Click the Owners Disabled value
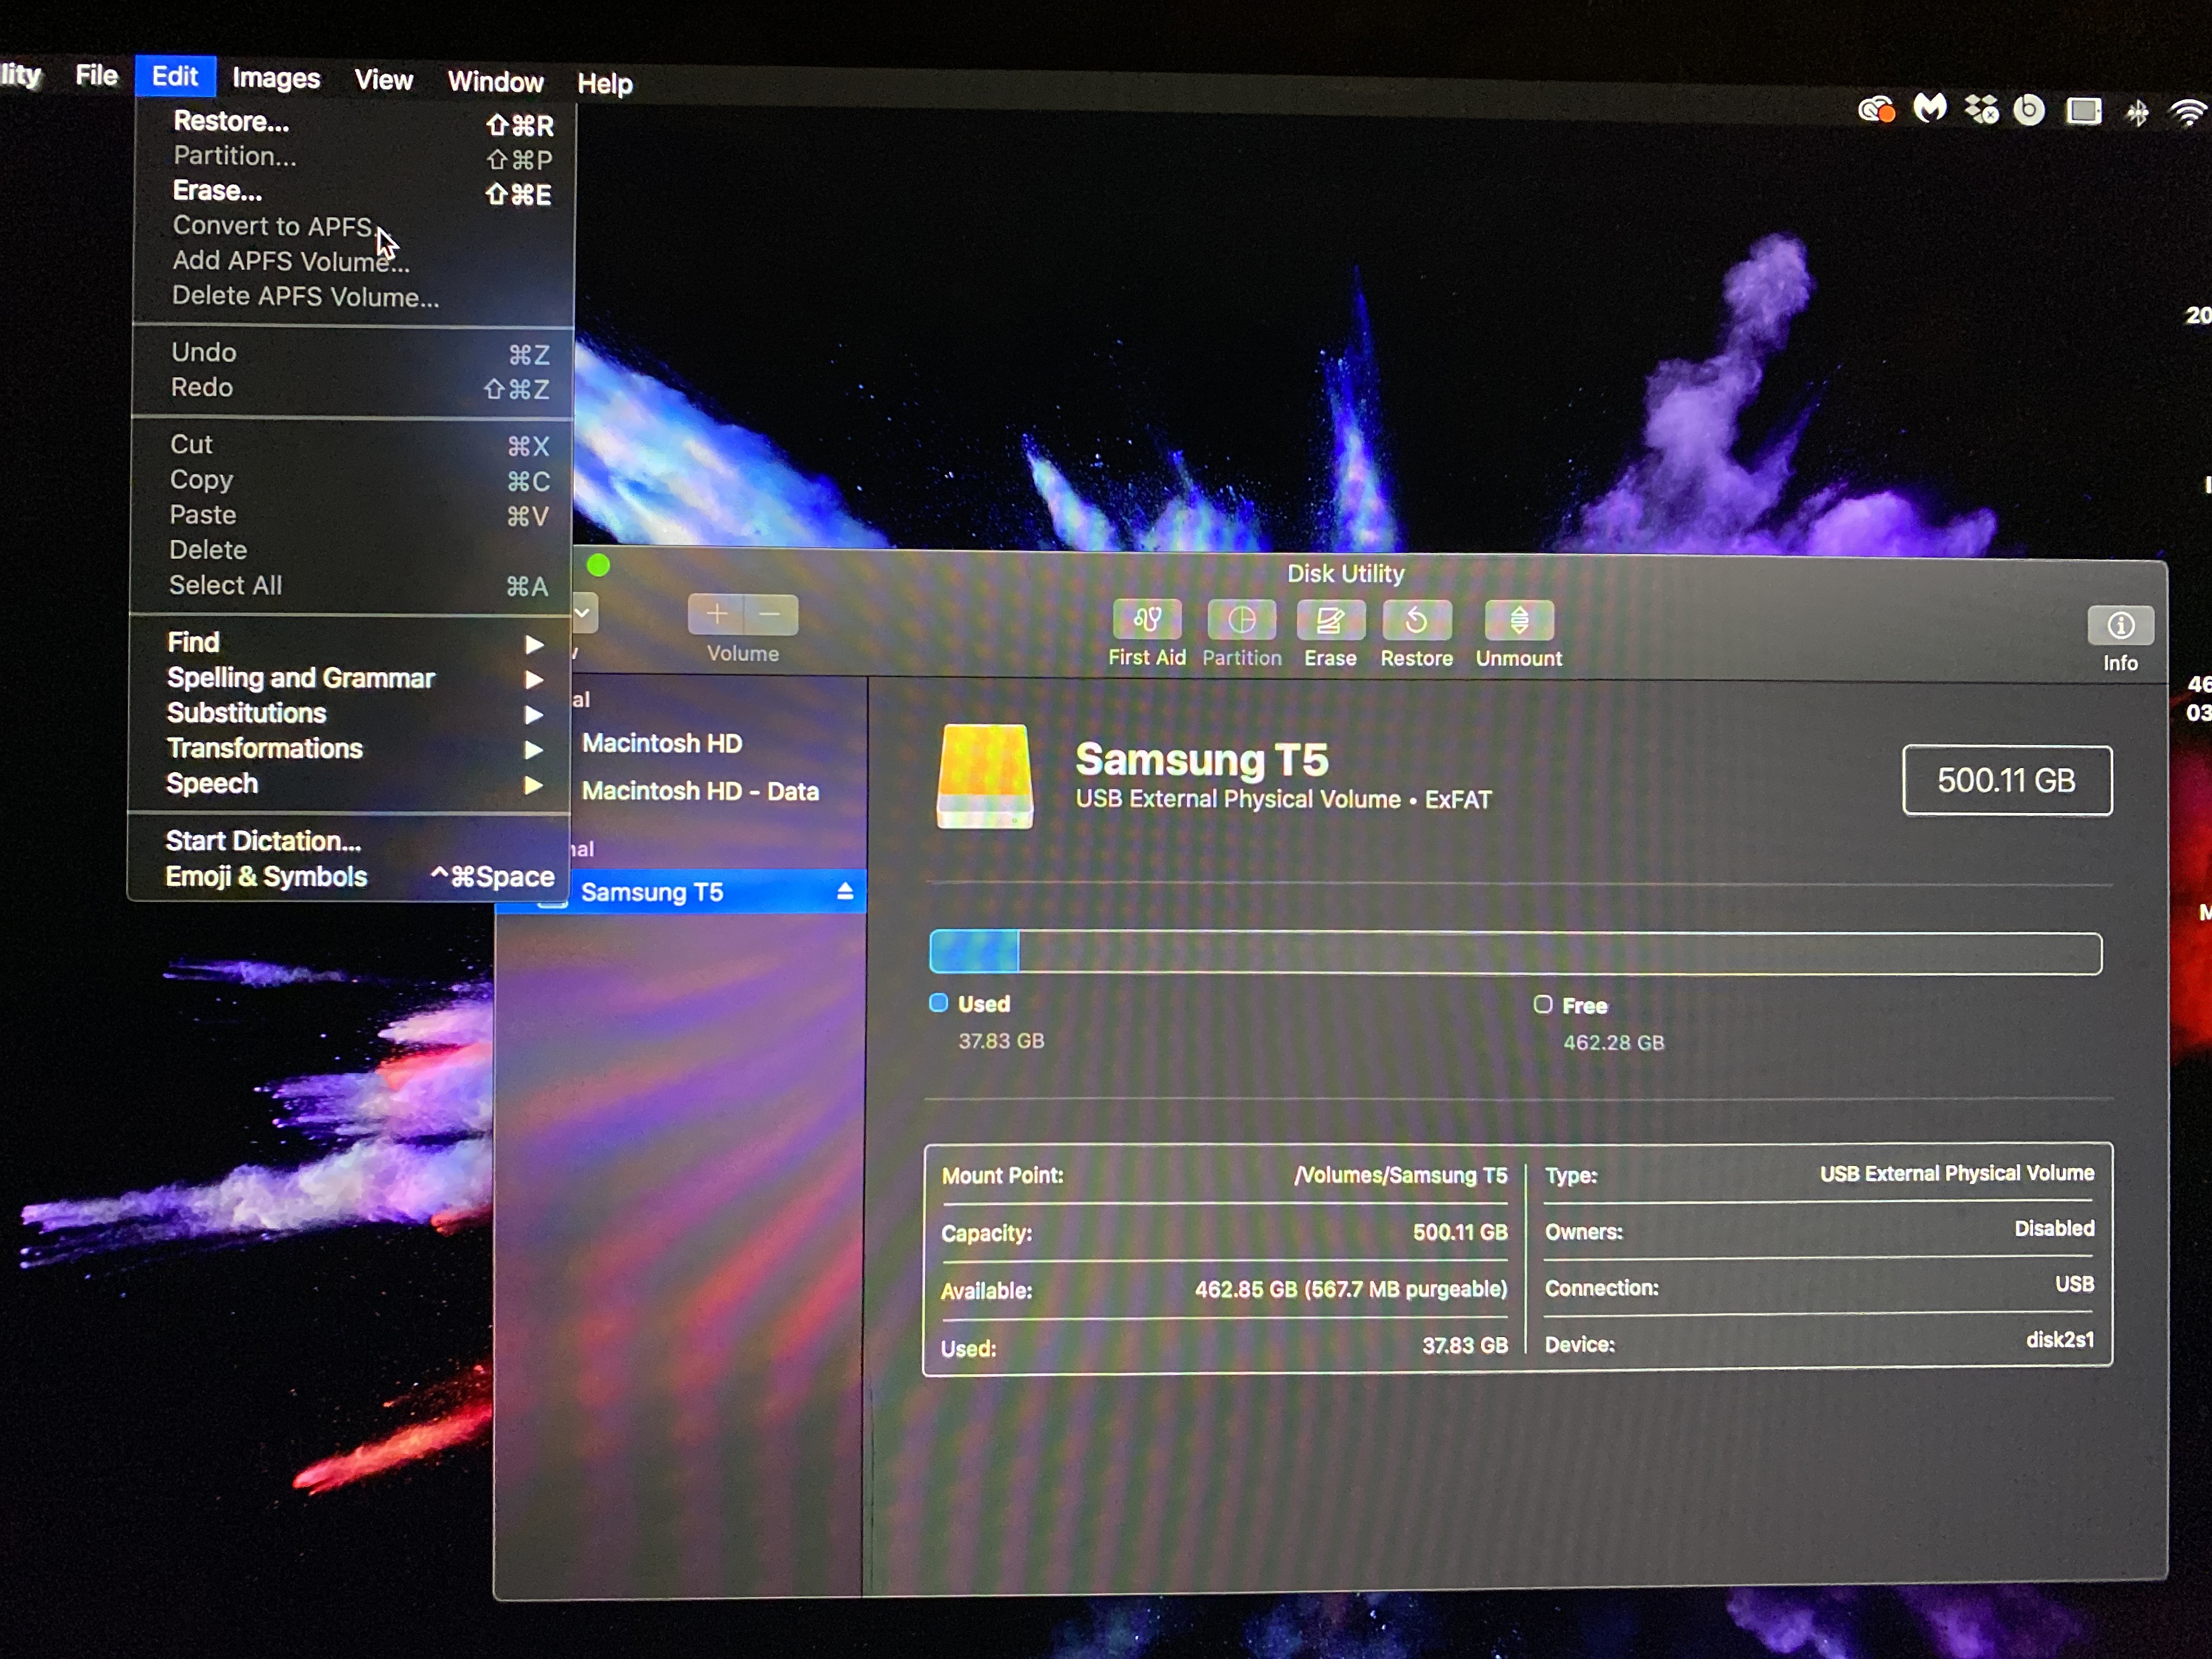 2054,1228
